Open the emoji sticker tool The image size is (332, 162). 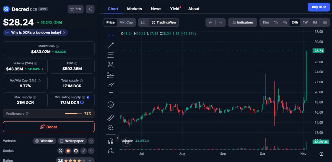[x=111, y=104]
